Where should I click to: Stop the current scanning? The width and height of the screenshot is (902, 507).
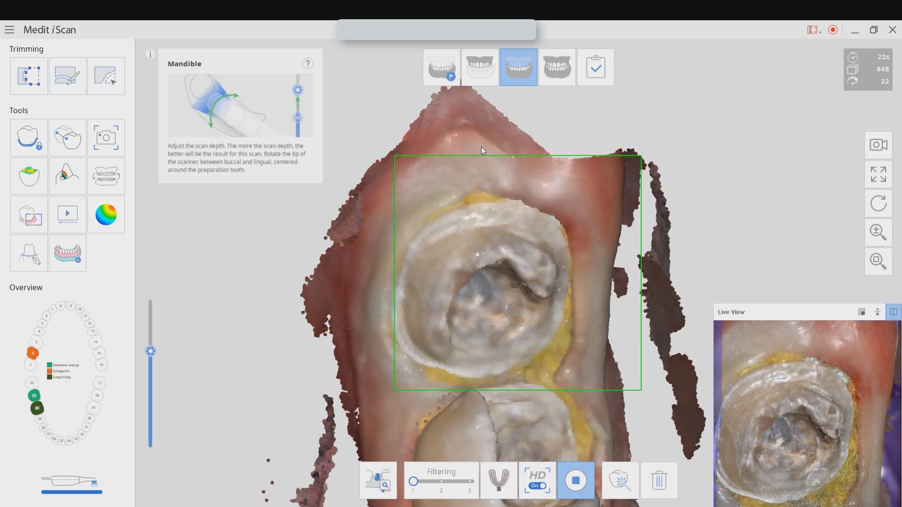575,480
